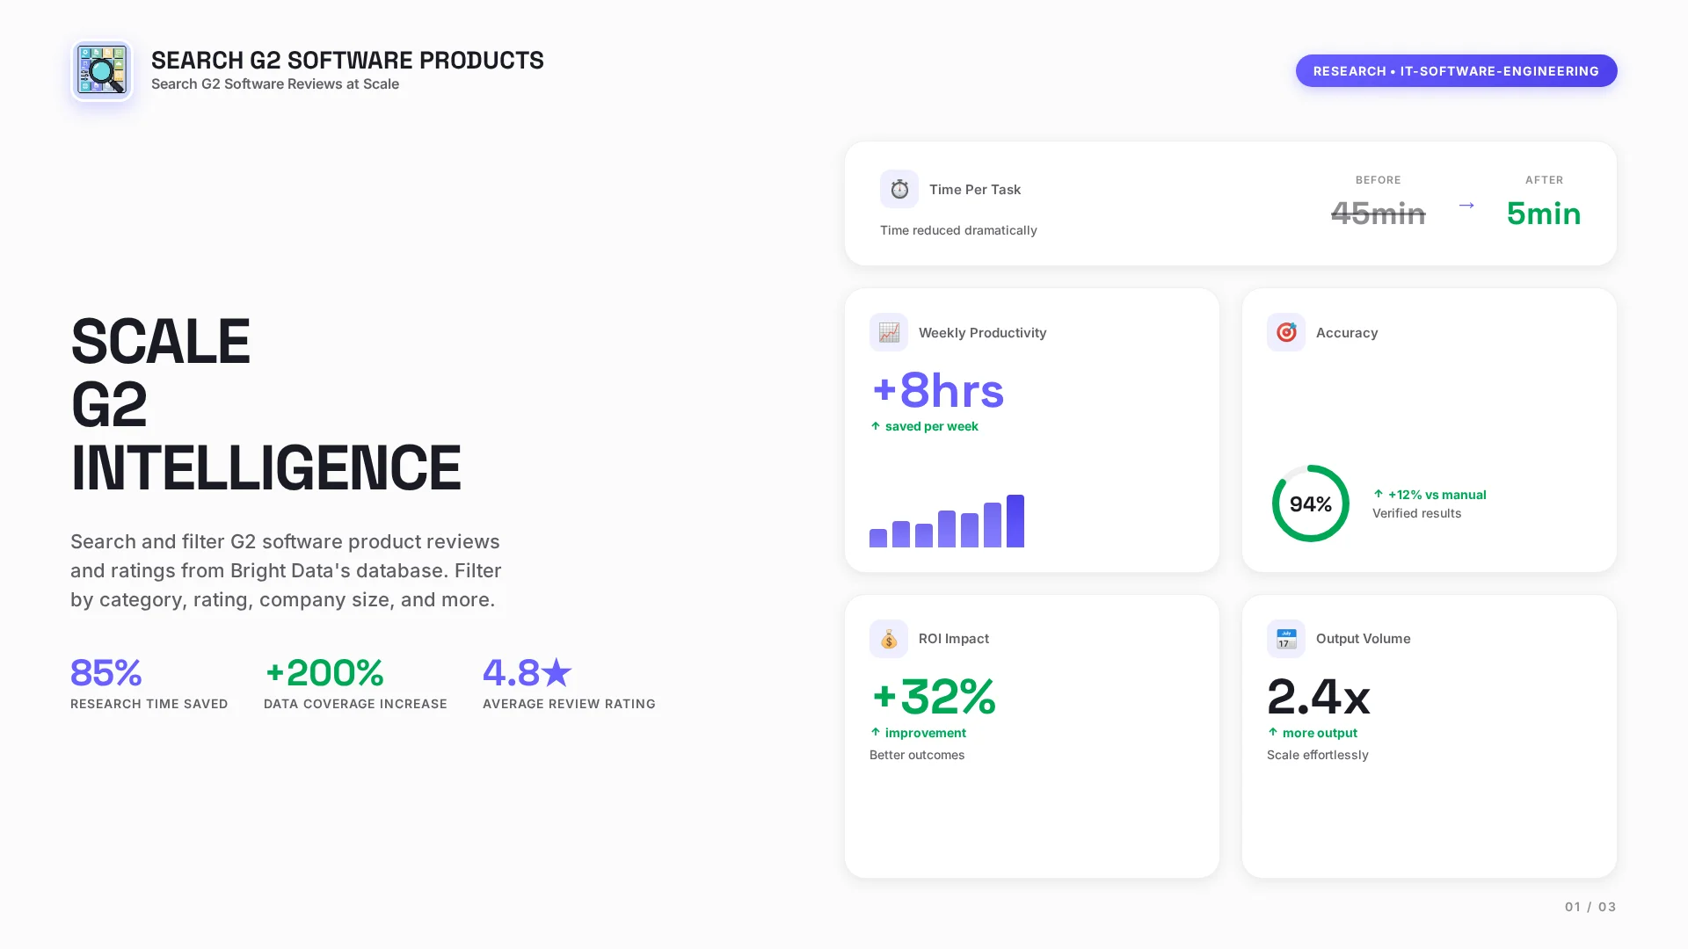
Task: Click the 94% accuracy progress ring
Action: 1310,503
